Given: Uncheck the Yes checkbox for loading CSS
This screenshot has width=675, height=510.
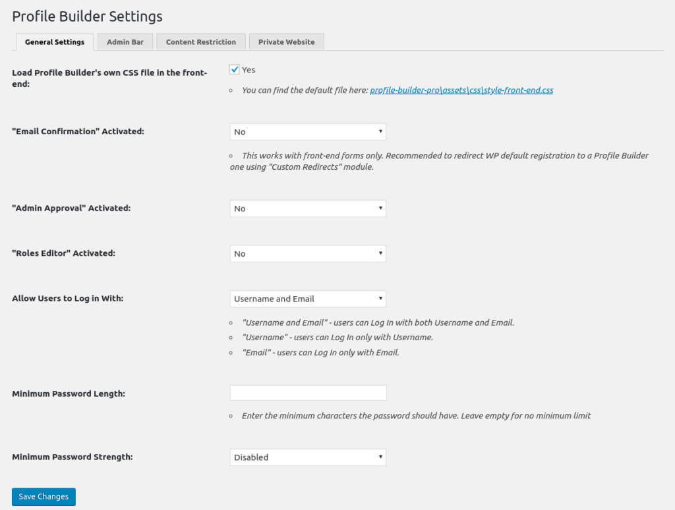Looking at the screenshot, I should point(234,70).
